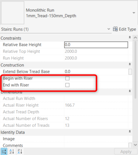138x155 pixels.
Task: Click the End with Riser label
Action: [x=16, y=85]
